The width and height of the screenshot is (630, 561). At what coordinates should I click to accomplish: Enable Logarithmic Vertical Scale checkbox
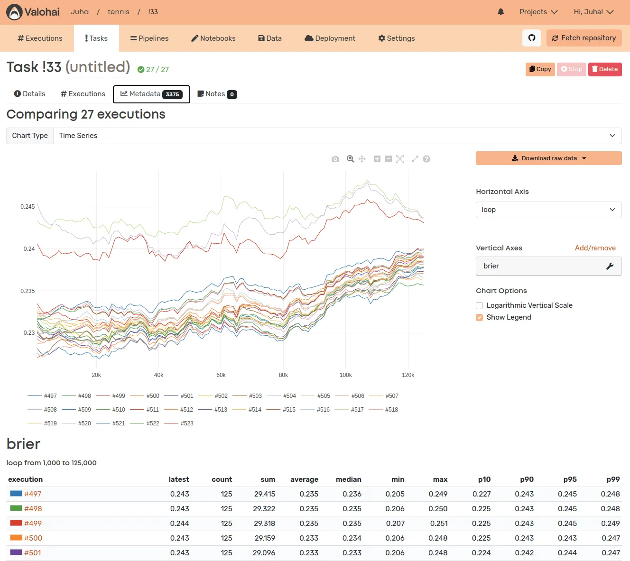tap(480, 306)
